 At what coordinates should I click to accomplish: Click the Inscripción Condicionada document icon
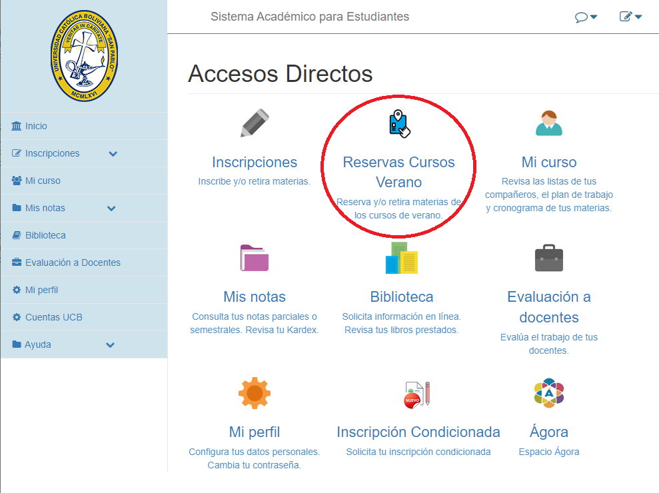pyautogui.click(x=417, y=394)
